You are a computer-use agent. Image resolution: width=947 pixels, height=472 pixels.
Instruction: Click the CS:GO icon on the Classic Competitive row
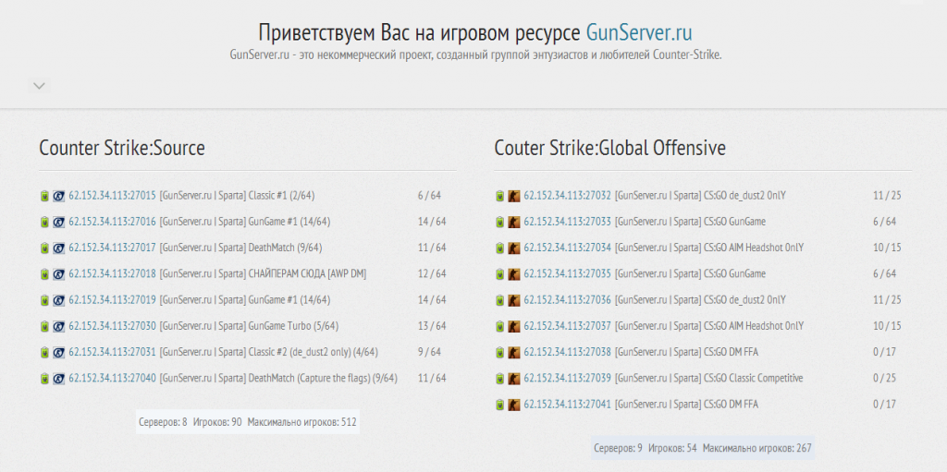tap(513, 379)
